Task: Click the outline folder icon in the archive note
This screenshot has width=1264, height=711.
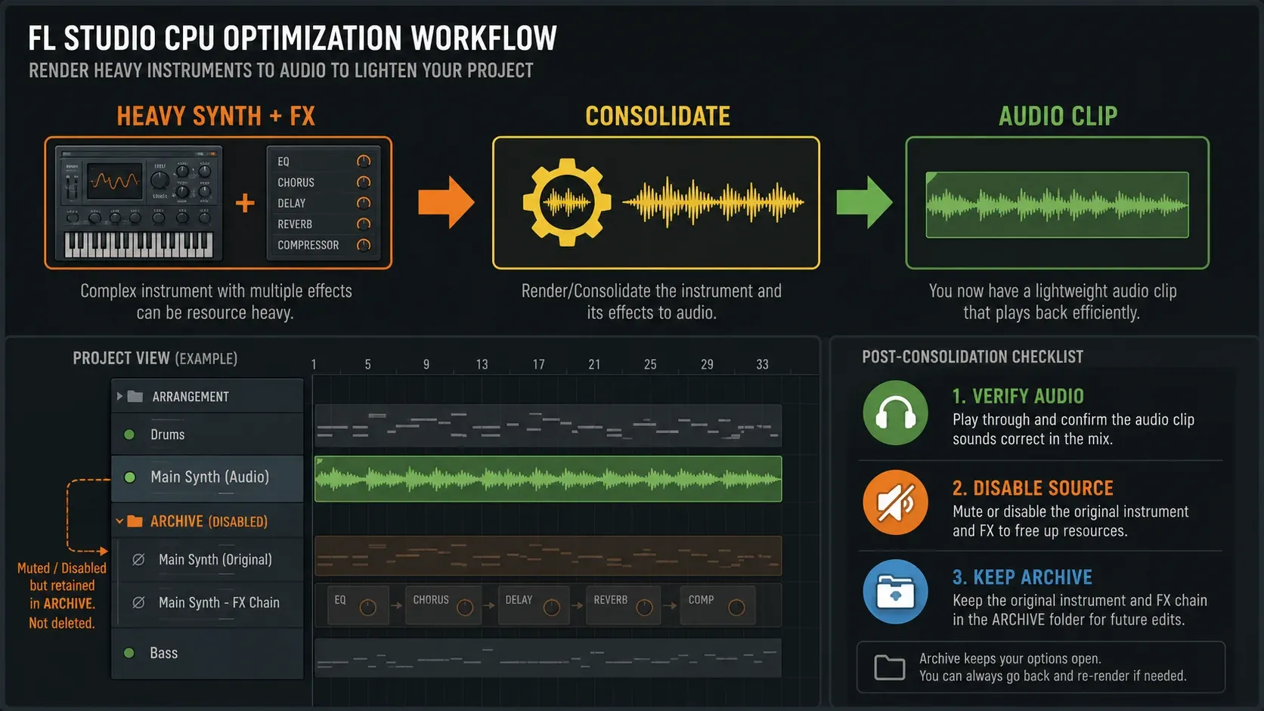Action: click(x=890, y=667)
